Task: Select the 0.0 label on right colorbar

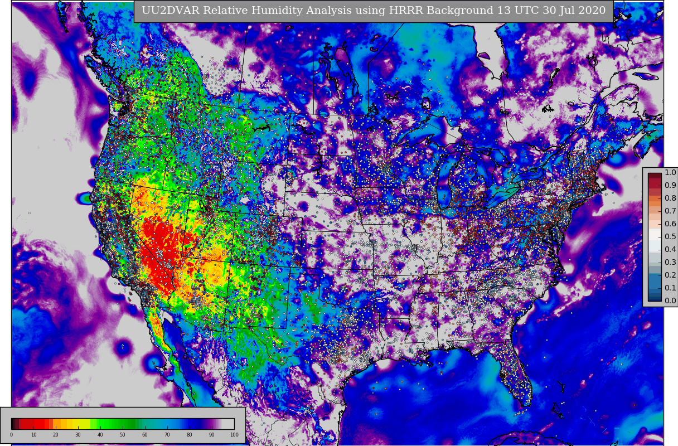Action: [670, 300]
